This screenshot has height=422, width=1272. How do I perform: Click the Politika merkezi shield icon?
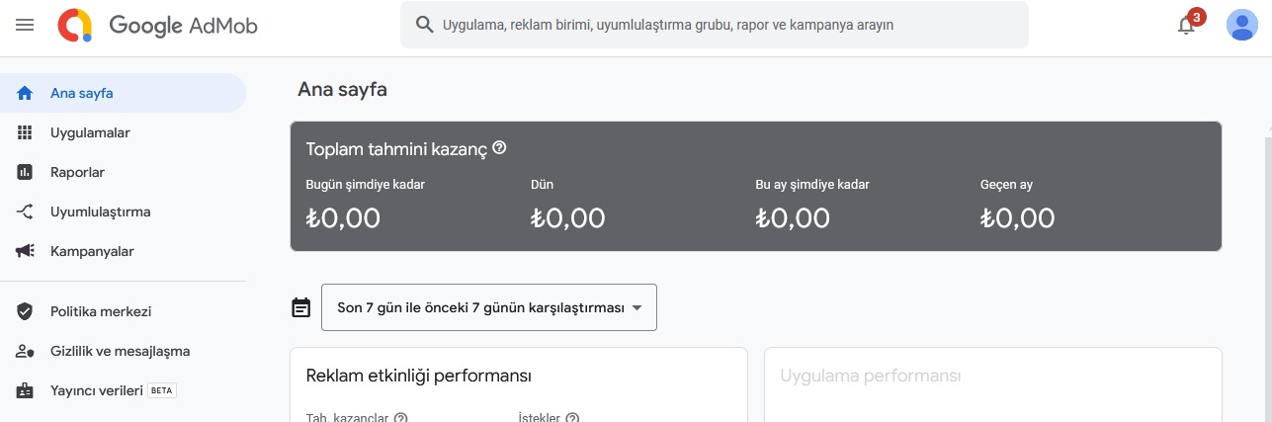pyautogui.click(x=26, y=311)
